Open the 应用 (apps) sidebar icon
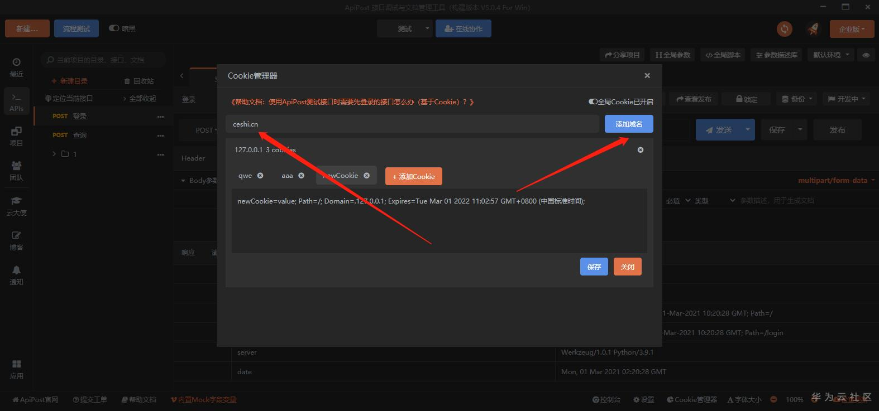 [16, 369]
